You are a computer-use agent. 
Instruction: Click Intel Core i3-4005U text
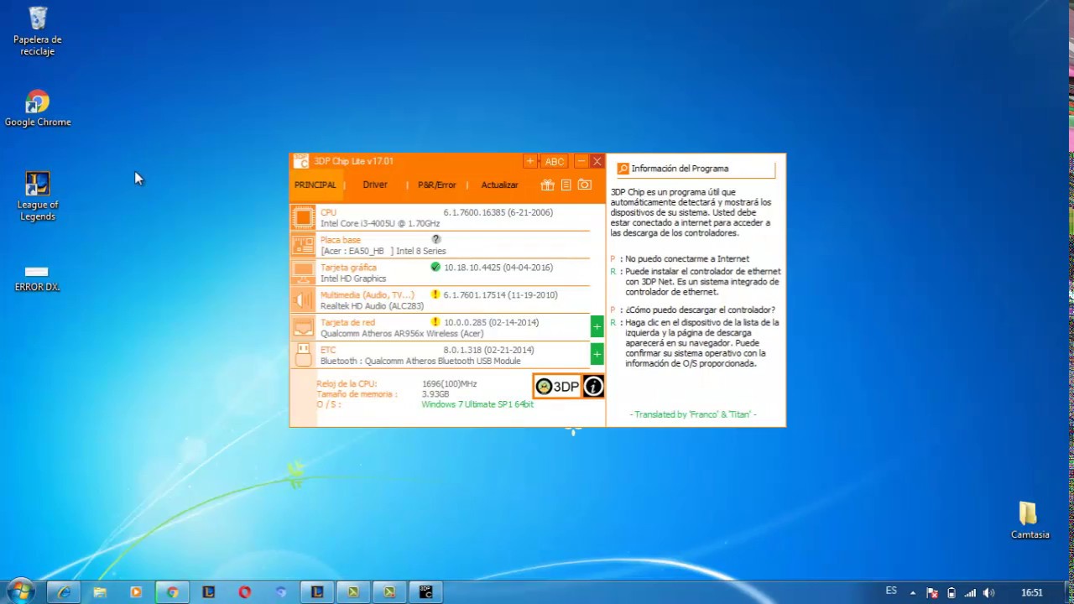point(380,224)
